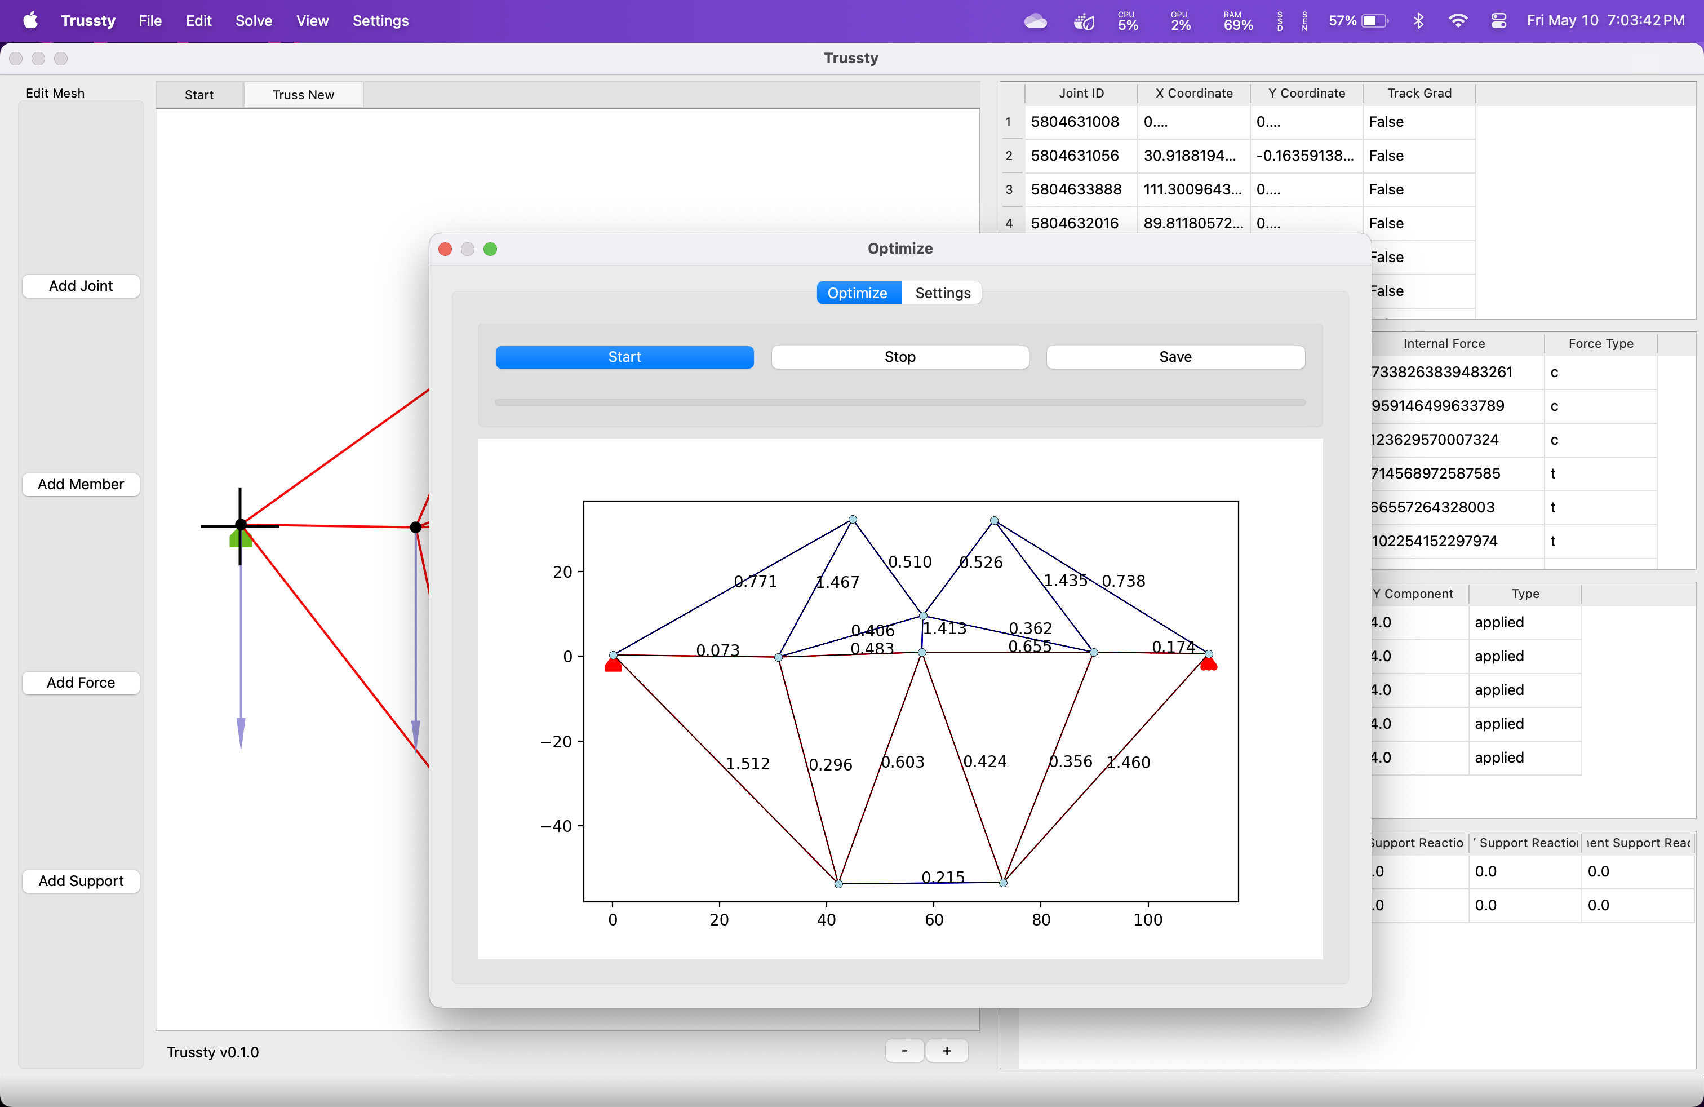This screenshot has width=1704, height=1107.
Task: Click internal force cell ending 714568972587585
Action: [1458, 473]
